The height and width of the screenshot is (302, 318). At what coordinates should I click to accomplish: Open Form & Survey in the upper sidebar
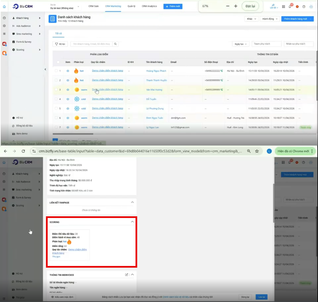tap(24, 42)
